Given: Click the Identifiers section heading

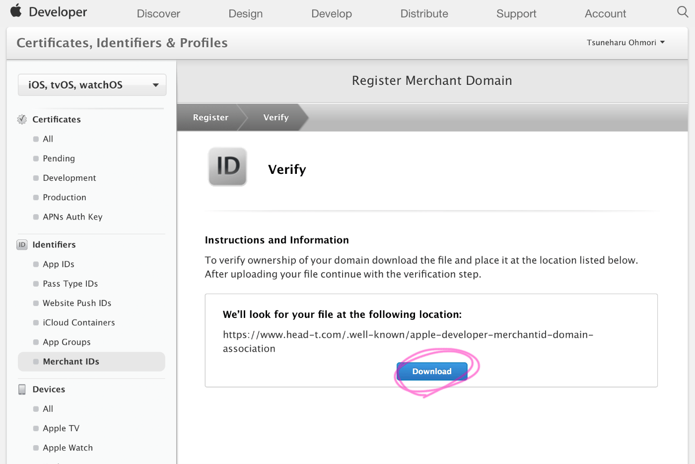Looking at the screenshot, I should (x=54, y=244).
